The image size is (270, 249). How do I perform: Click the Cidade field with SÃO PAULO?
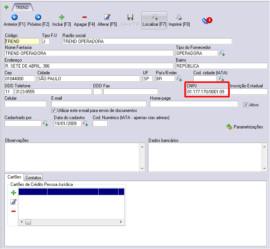coord(89,79)
